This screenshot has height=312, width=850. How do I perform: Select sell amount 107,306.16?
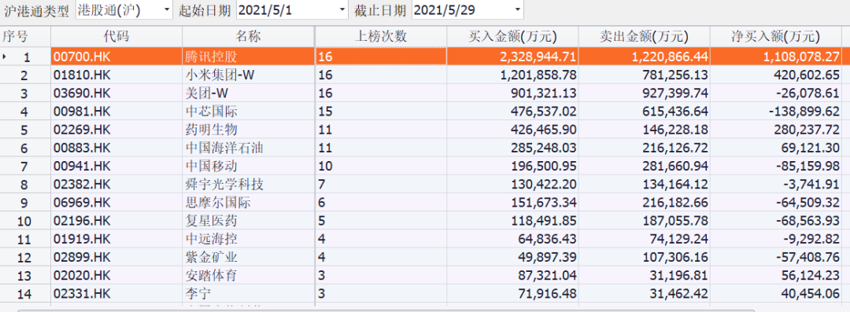coord(644,258)
